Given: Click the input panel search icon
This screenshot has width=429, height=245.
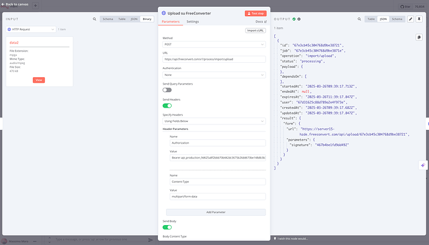Looking at the screenshot, I should click(x=95, y=19).
